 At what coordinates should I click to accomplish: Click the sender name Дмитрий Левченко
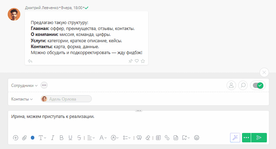pos(42,8)
